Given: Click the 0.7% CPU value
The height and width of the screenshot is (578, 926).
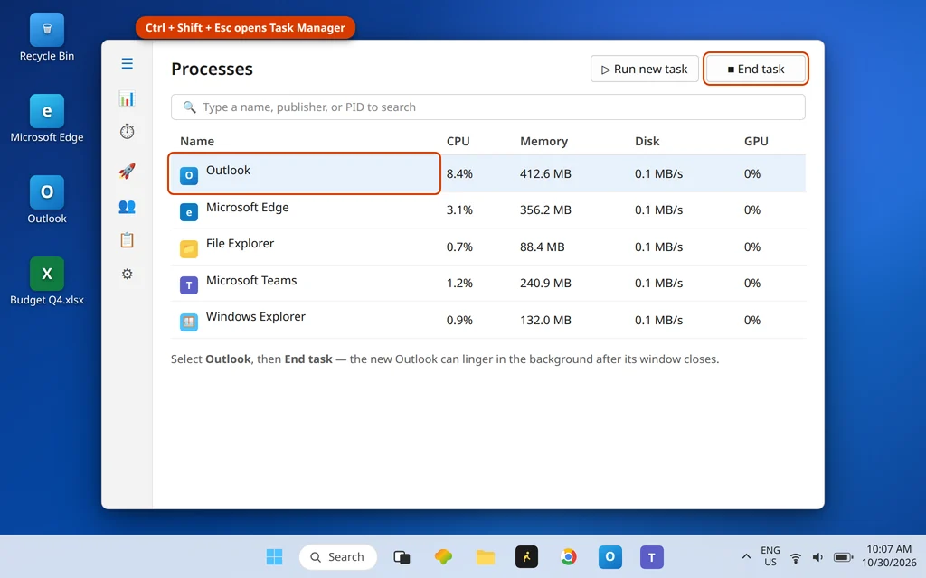Looking at the screenshot, I should [x=459, y=247].
